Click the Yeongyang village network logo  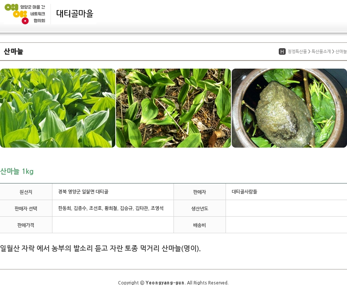[x=25, y=14]
